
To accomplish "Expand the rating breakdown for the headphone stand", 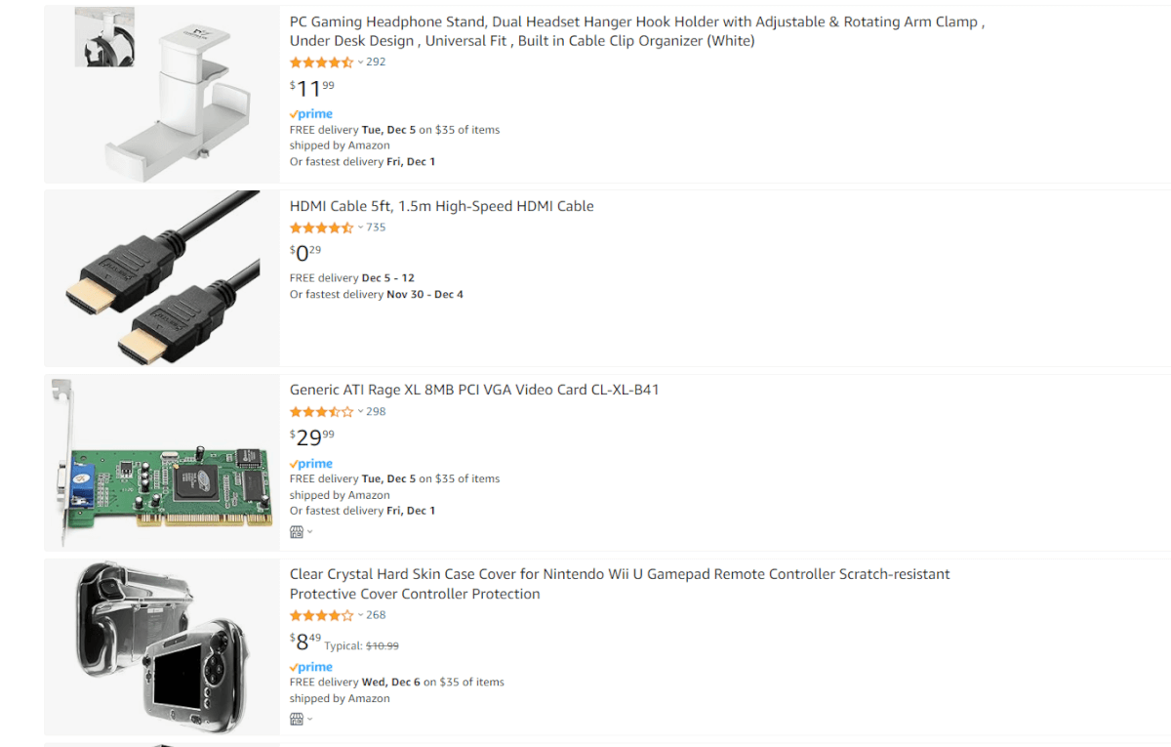I will 360,62.
